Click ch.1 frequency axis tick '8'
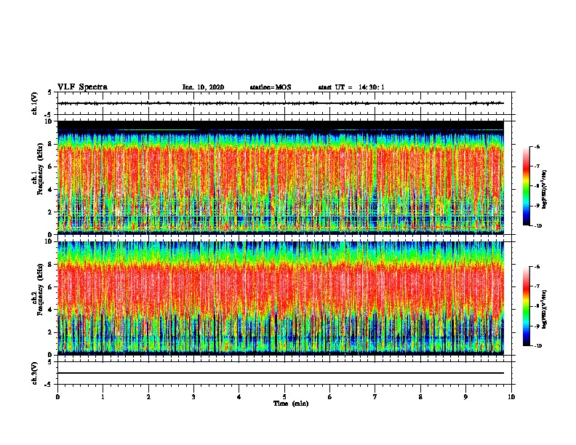This screenshot has width=576, height=445. coord(51,144)
